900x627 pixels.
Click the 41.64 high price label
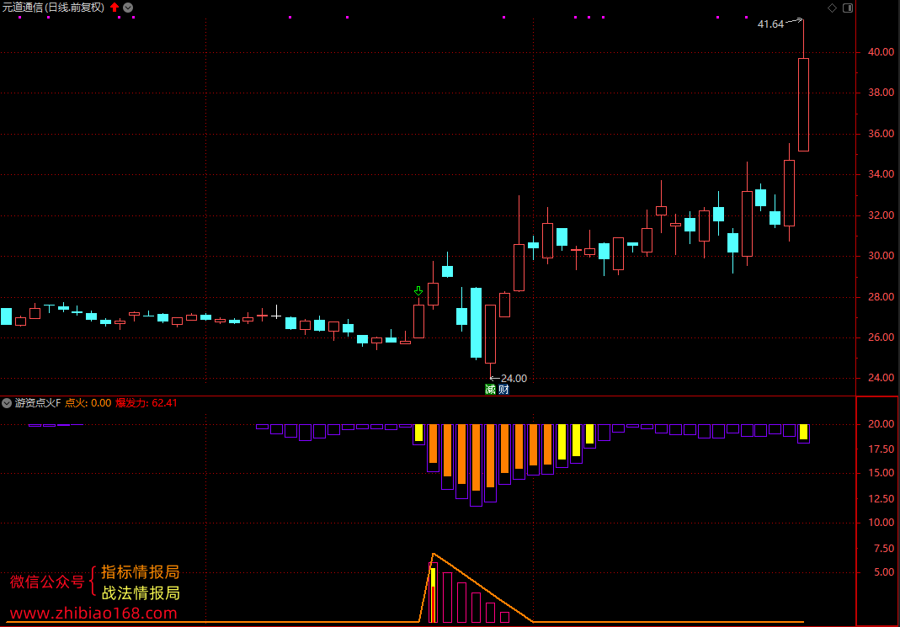770,24
